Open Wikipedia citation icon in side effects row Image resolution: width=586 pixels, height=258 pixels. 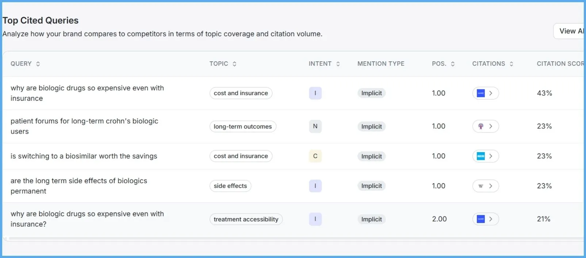481,186
